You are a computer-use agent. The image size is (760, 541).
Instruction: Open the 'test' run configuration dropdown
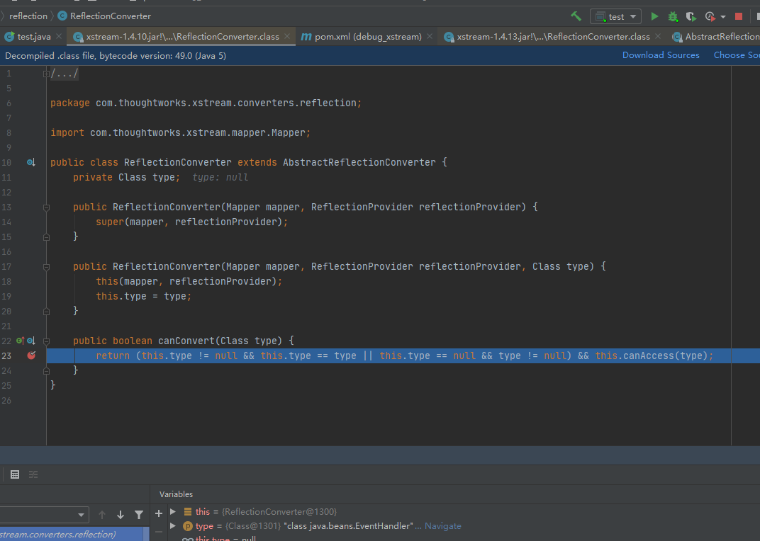click(x=615, y=16)
